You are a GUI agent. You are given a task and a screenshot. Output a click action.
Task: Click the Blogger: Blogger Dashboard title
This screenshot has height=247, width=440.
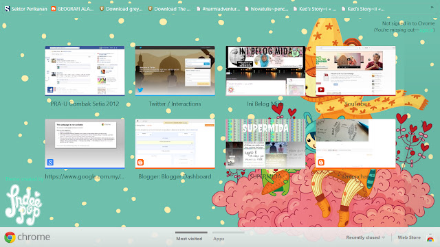pos(175,176)
